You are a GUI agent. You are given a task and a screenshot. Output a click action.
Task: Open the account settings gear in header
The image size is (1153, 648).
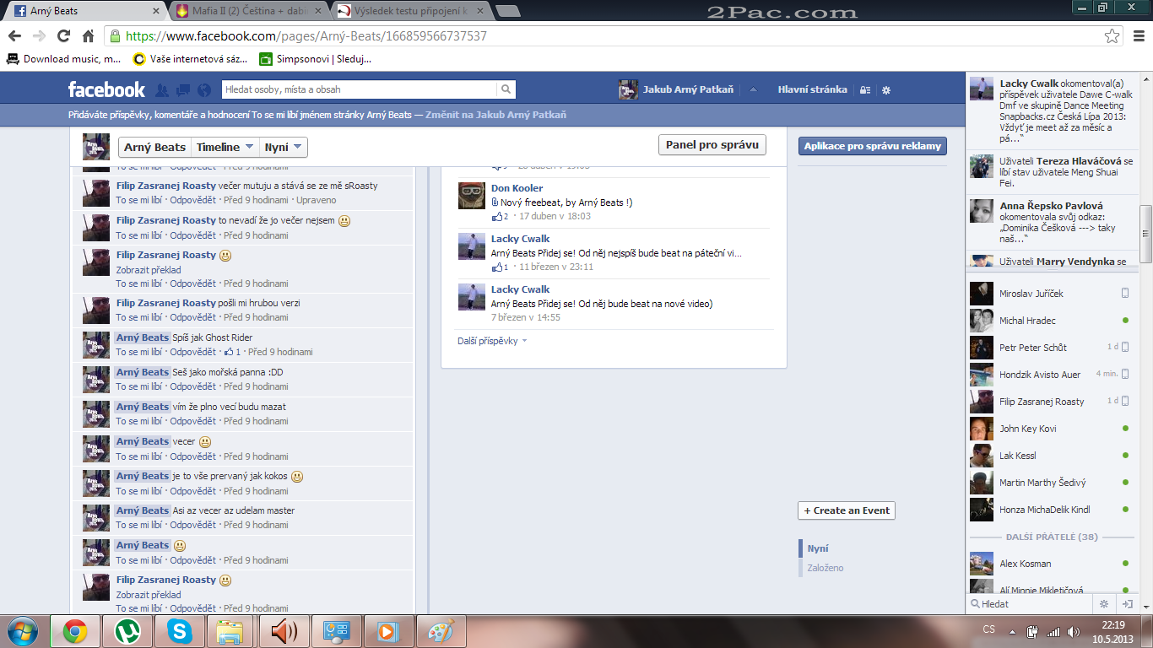(886, 90)
